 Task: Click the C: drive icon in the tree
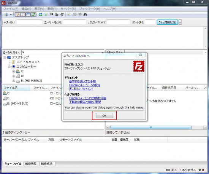(x=18, y=72)
